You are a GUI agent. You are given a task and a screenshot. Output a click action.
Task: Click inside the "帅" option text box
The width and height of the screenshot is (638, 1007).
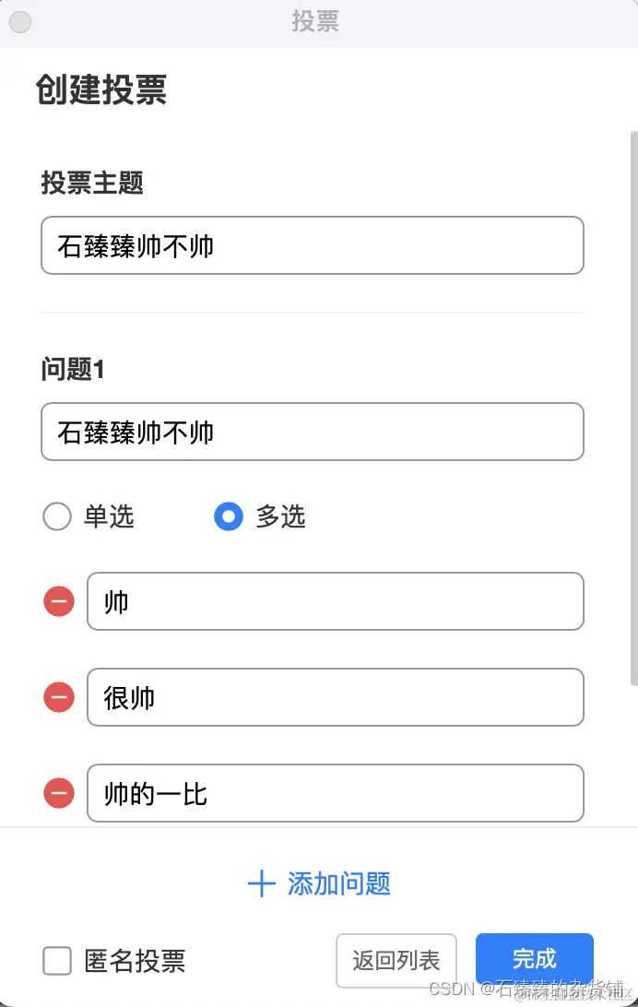tap(336, 601)
